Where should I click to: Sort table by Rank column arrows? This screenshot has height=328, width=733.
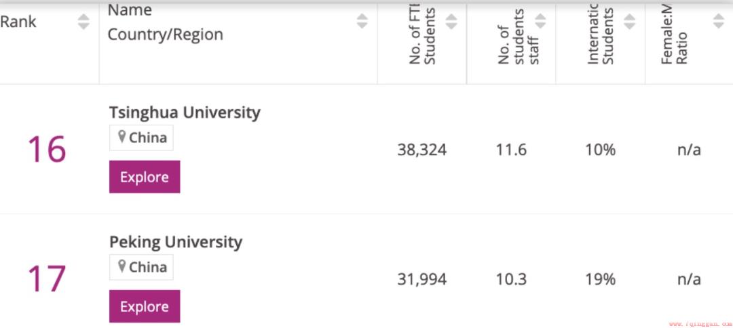[x=83, y=22]
